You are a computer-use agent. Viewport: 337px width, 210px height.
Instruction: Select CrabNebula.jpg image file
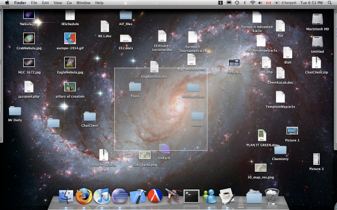[x=29, y=38]
